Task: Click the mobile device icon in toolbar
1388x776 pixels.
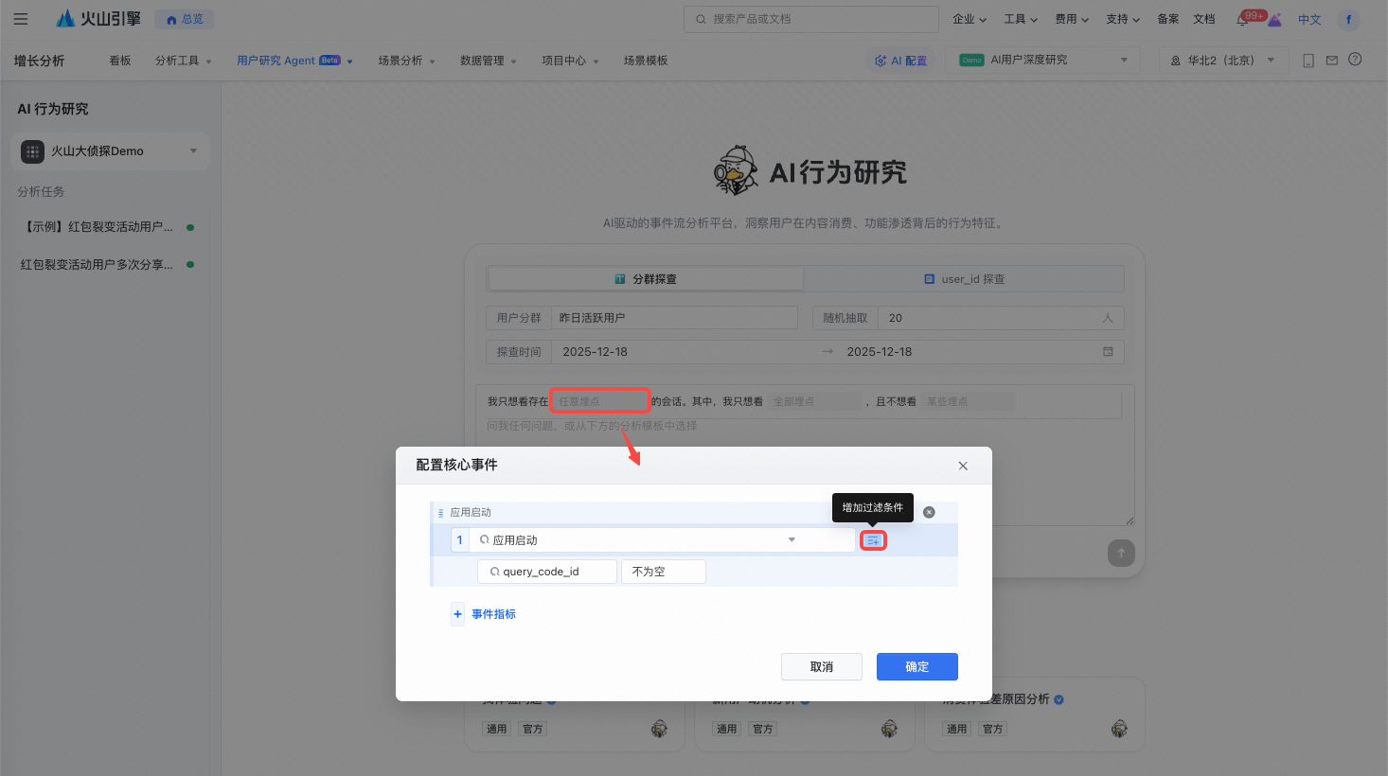Action: pos(1308,61)
